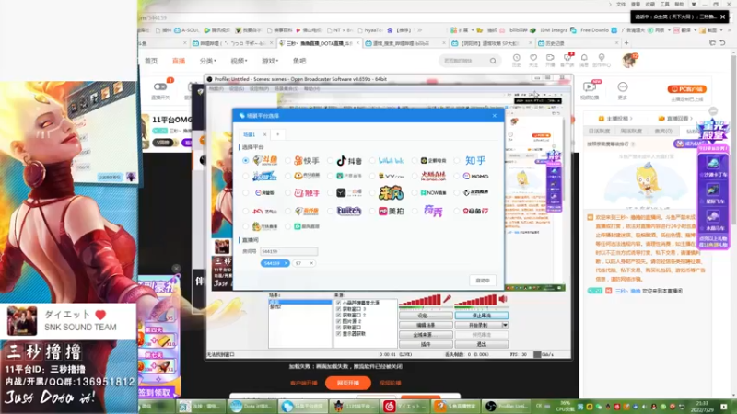Uncheck the 图片源 2 source in OBS
Screen dimensions: 737x414
338,321
